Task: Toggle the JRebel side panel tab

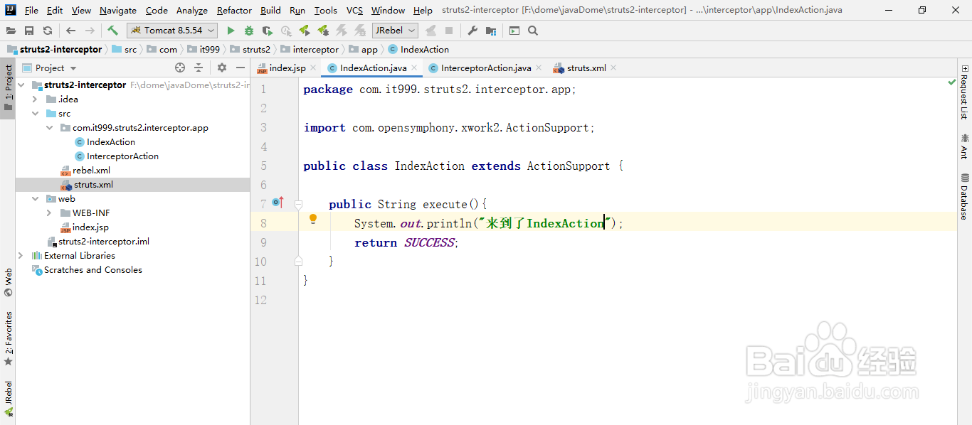Action: click(x=8, y=398)
